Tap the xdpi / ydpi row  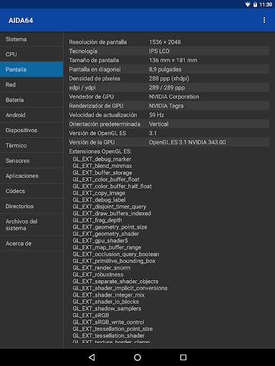(169, 87)
